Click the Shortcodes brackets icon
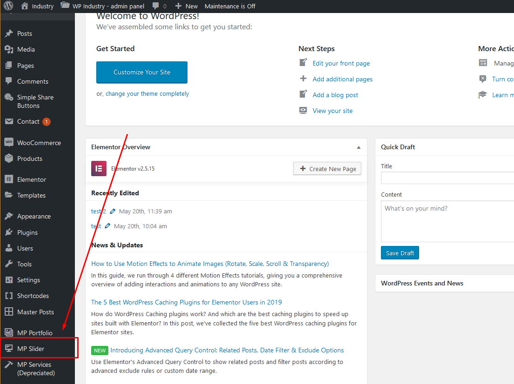 (9, 296)
